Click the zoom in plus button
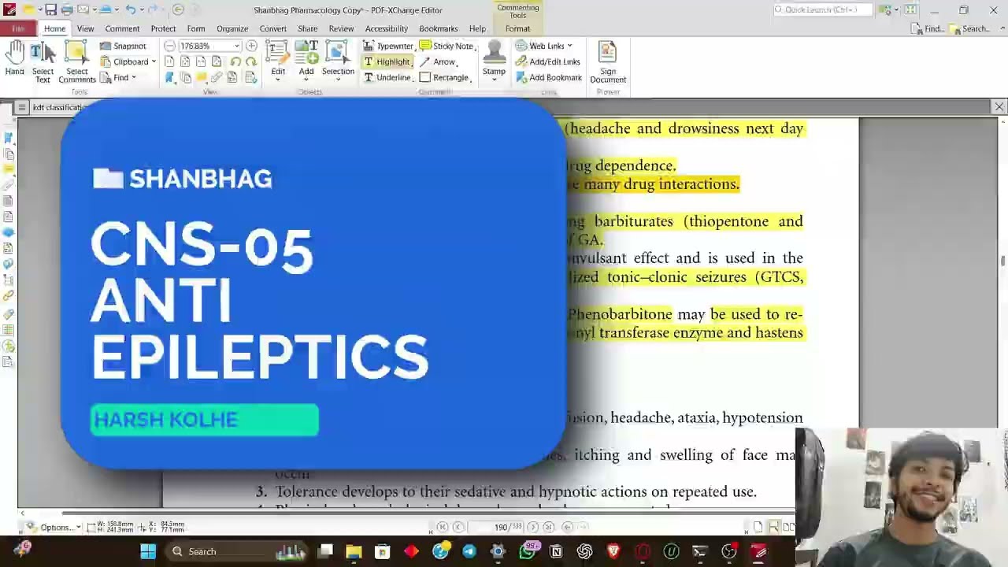The image size is (1008, 567). point(251,46)
